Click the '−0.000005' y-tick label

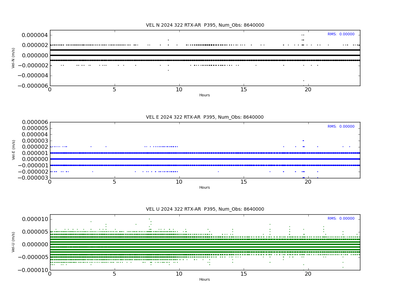click(x=32, y=257)
